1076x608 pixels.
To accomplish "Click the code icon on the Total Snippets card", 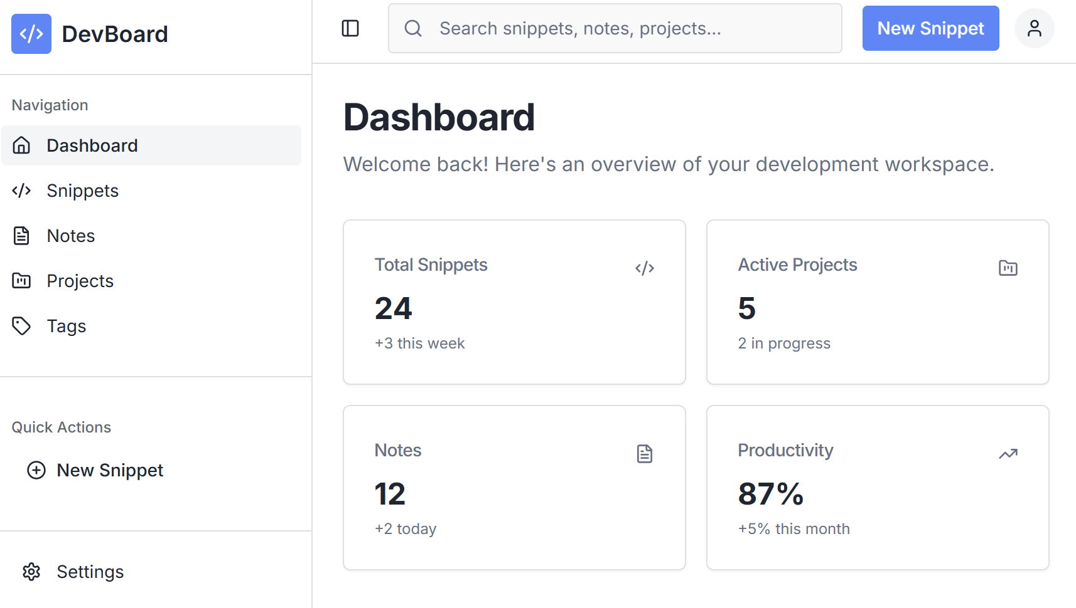I will pos(645,268).
